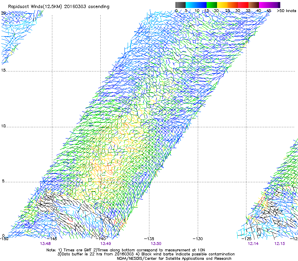The height and width of the screenshot is (261, 298).
Task: Click the longitude label -135
Action: pos(149,239)
